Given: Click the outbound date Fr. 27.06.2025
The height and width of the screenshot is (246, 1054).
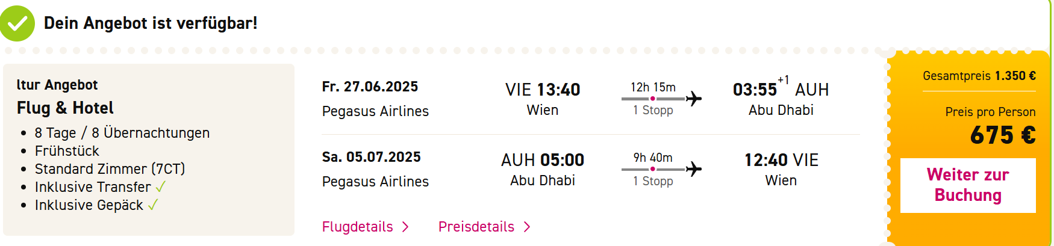Looking at the screenshot, I should 370,87.
